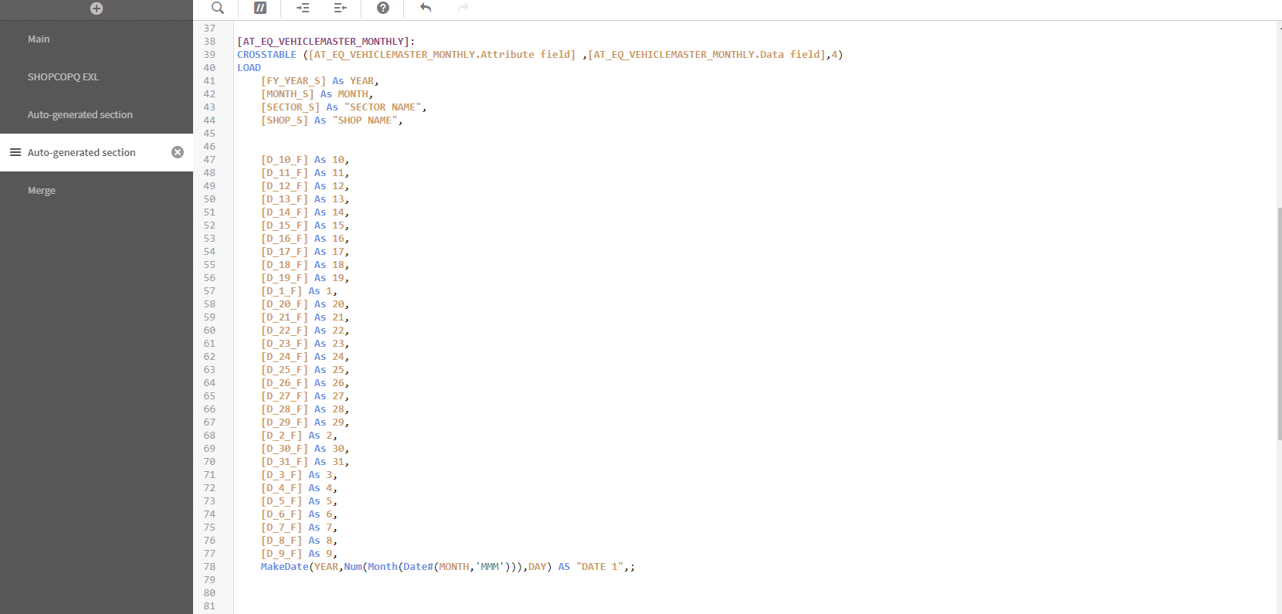Outdent the selected script lines
The image size is (1282, 614).
pyautogui.click(x=341, y=8)
